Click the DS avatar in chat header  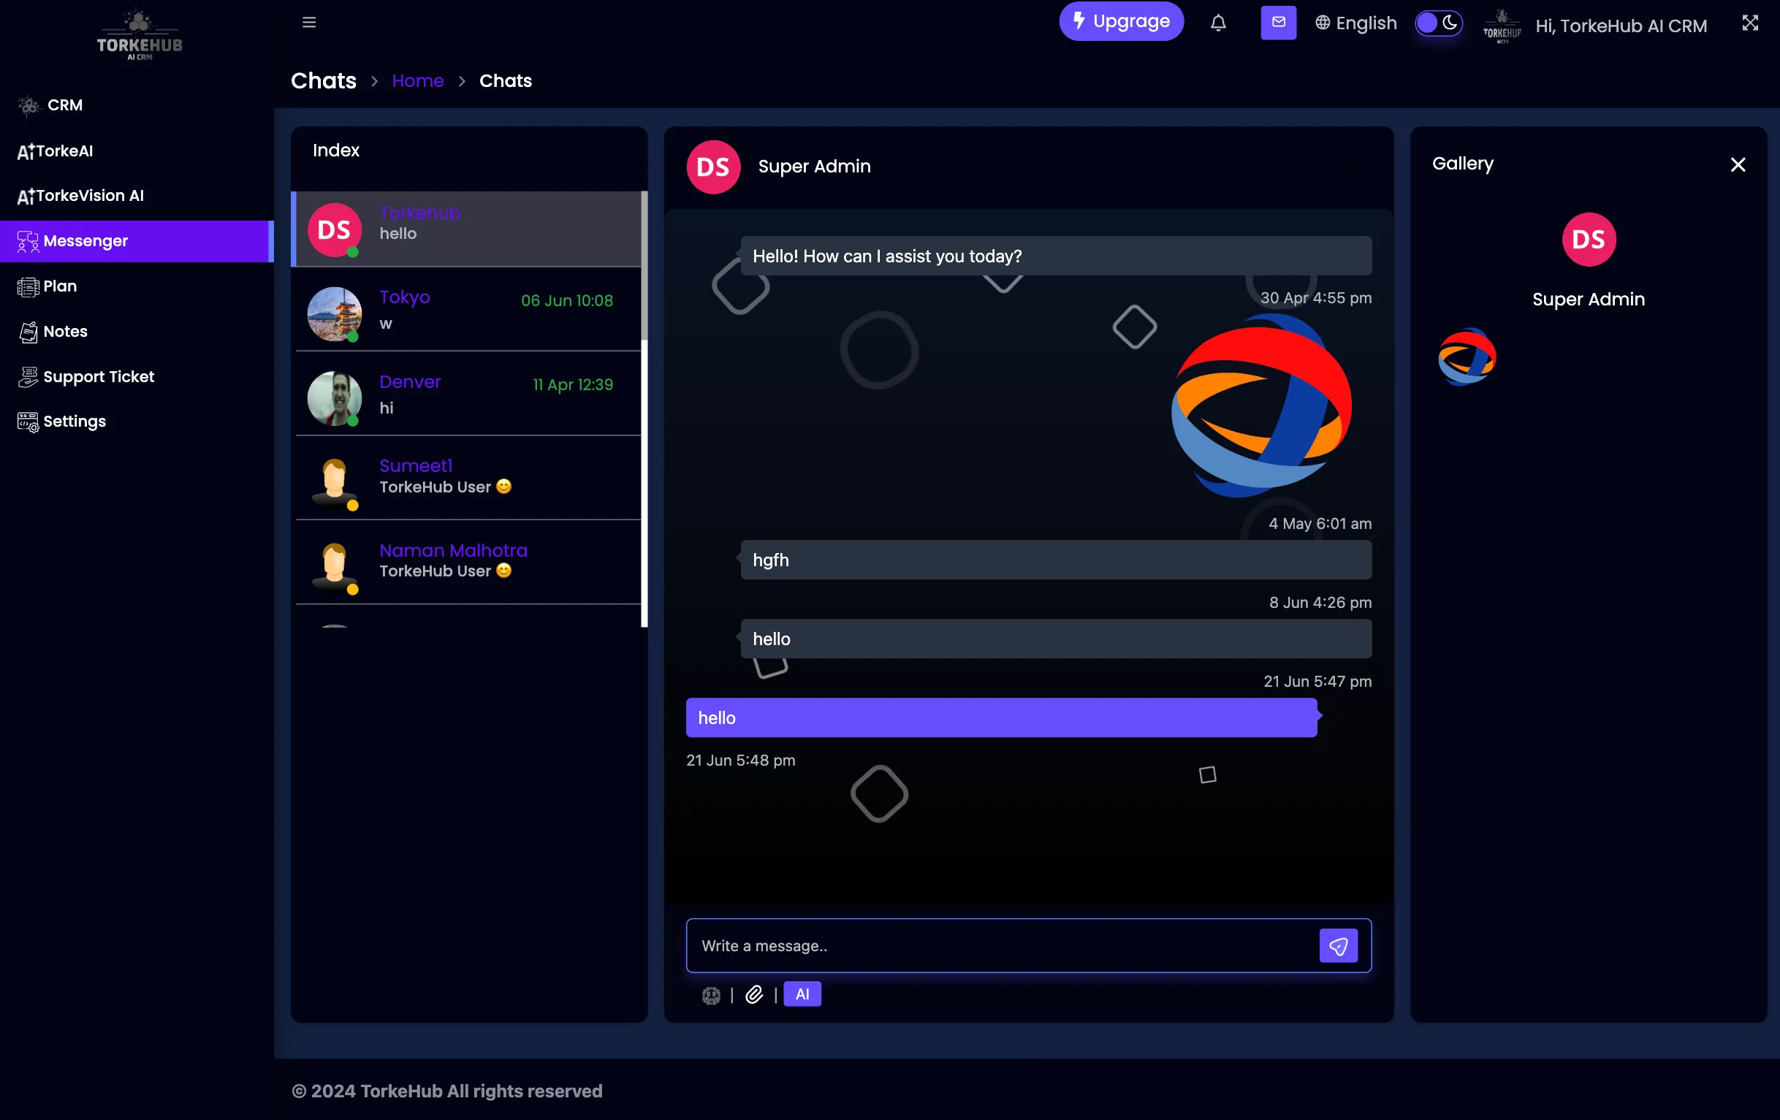point(712,167)
